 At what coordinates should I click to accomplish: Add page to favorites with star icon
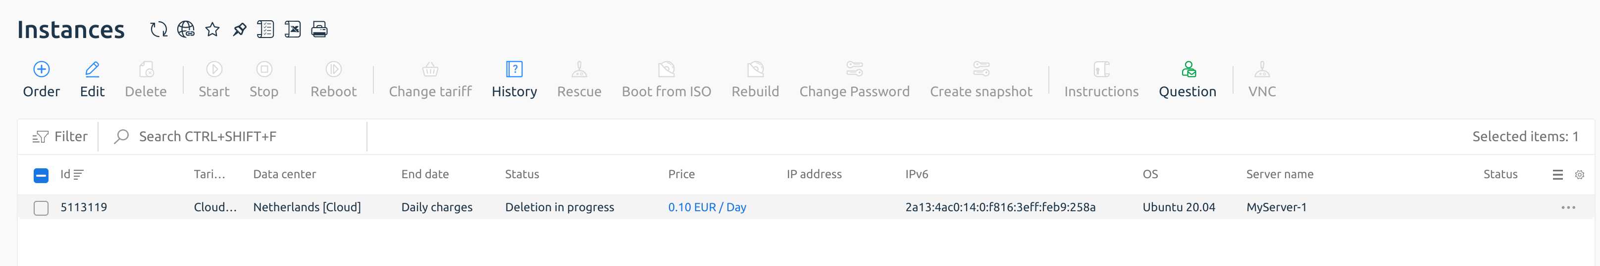(212, 29)
